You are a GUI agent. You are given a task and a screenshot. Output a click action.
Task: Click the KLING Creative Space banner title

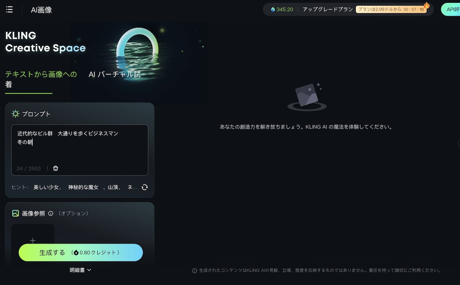coord(45,42)
